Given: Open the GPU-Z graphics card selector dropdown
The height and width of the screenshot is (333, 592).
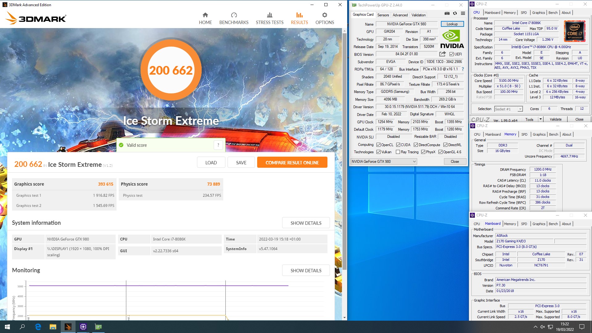Looking at the screenshot, I should 384,162.
